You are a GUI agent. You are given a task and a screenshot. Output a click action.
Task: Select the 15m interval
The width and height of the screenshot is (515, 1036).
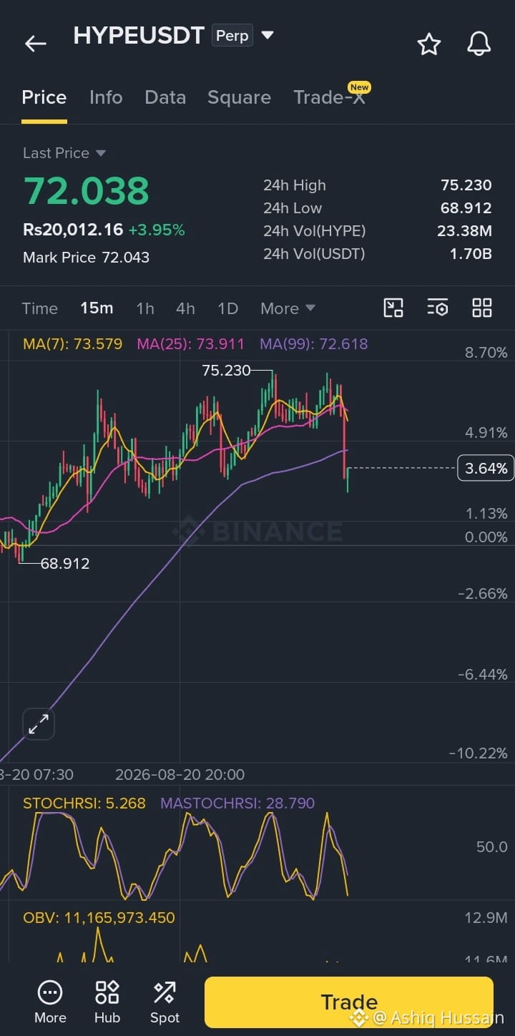97,308
